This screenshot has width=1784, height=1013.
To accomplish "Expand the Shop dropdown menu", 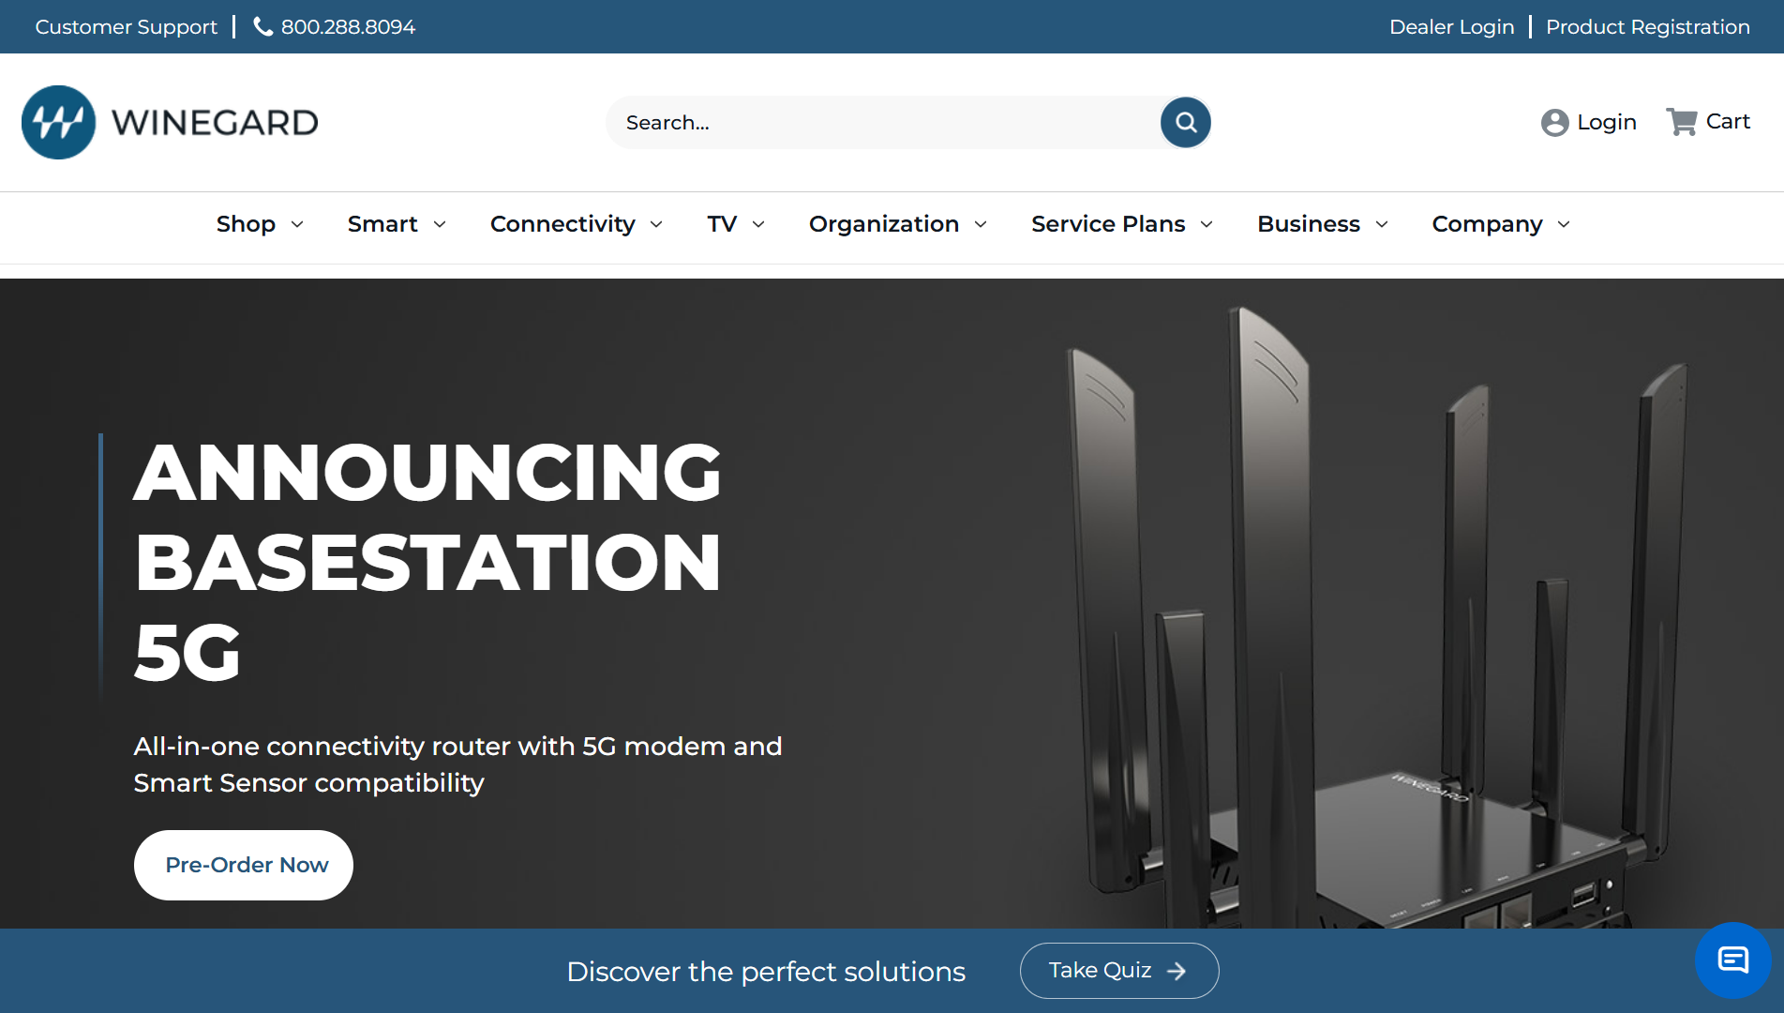I will point(260,224).
